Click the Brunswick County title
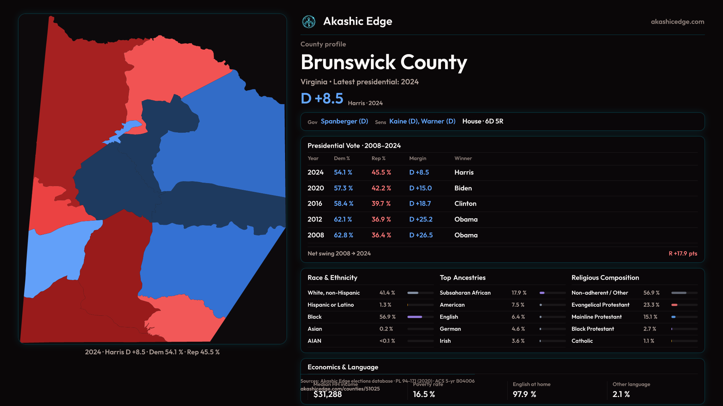This screenshot has width=723, height=406. point(383,62)
